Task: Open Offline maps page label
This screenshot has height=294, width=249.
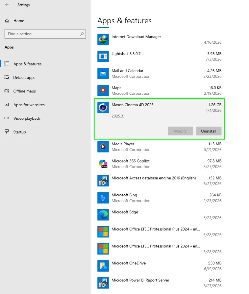Action: 25,91
